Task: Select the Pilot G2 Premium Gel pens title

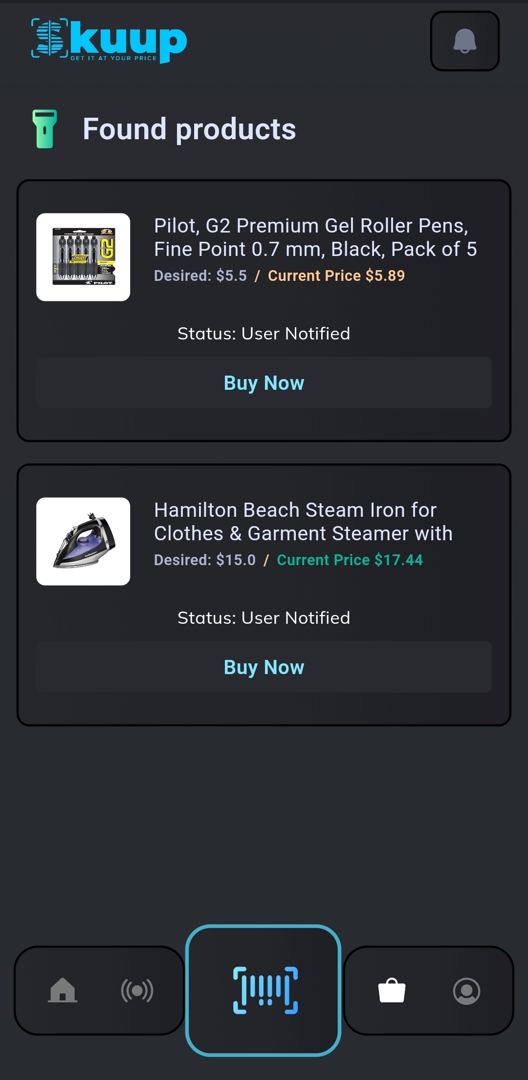Action: (x=315, y=237)
